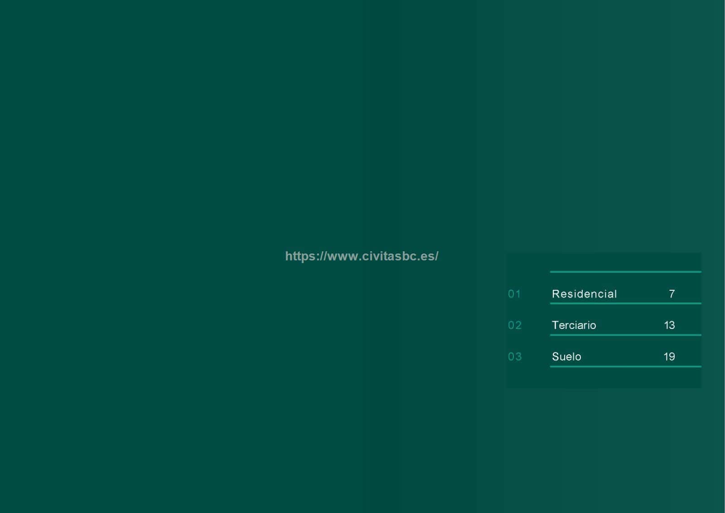Screen dimensions: 725x513
Task: Click the underline beneath Residencial
Action: pos(625,303)
